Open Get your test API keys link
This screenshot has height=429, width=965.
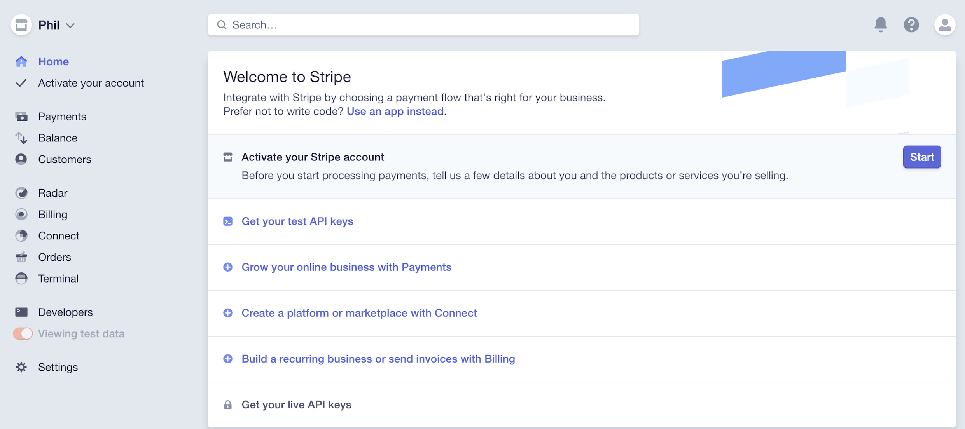point(297,221)
